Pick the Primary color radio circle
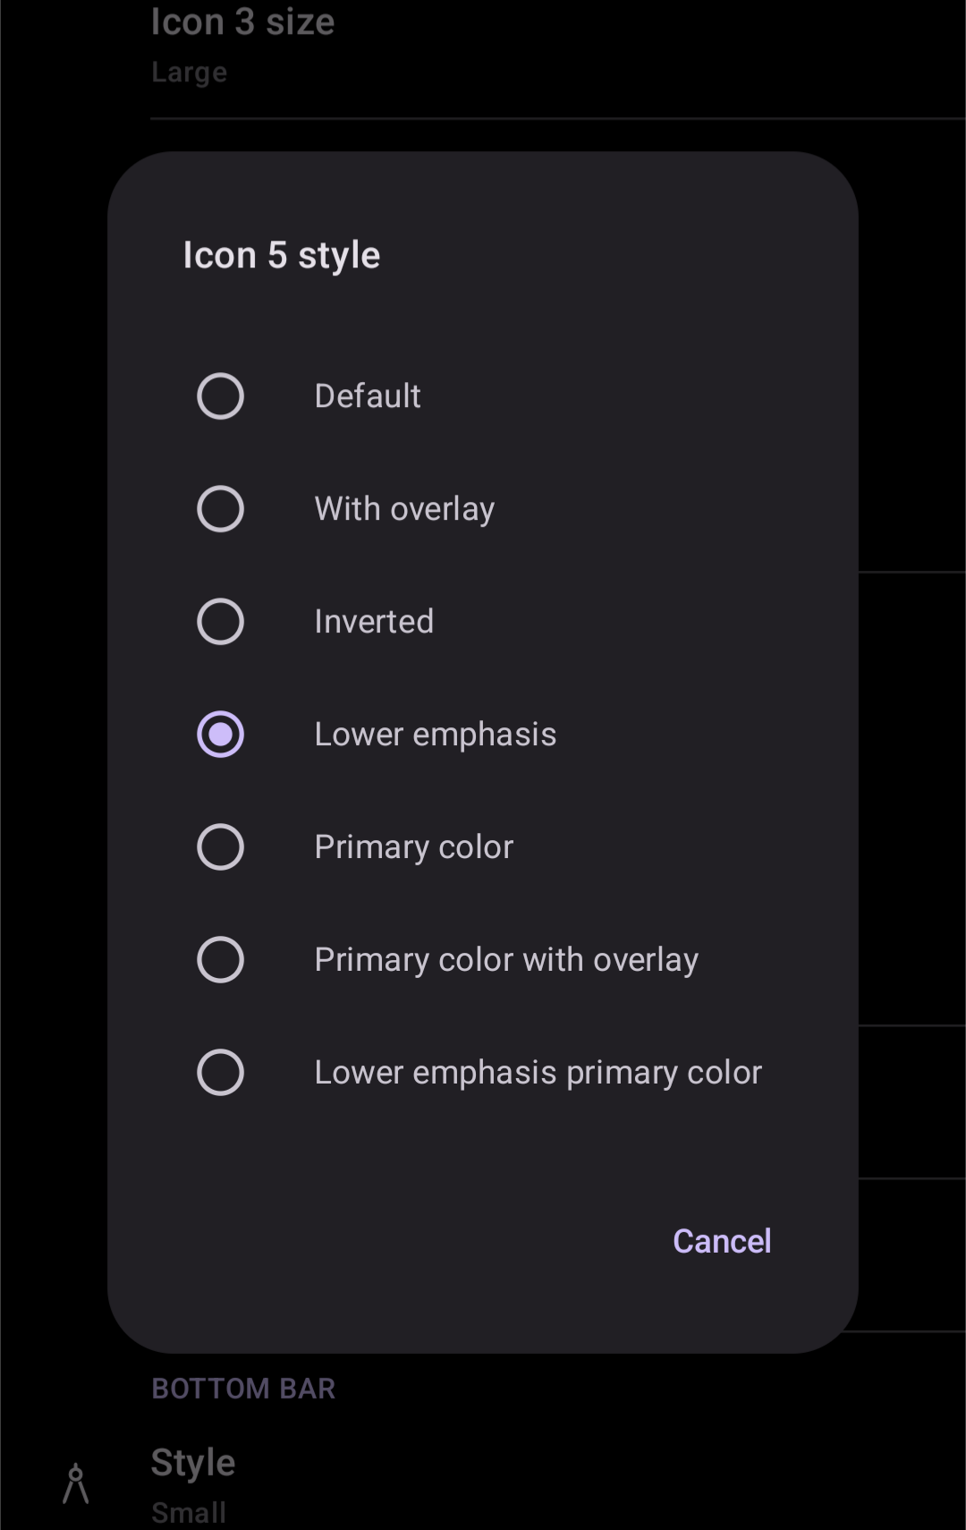Image resolution: width=966 pixels, height=1530 pixels. [220, 847]
